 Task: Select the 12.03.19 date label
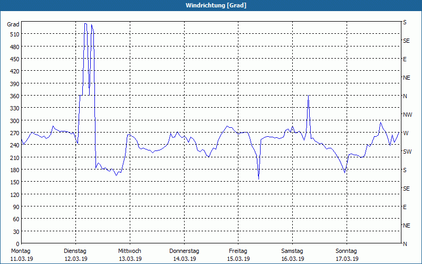coord(76,259)
